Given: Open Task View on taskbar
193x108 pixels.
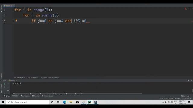Looking at the screenshot, I should coord(58,102).
